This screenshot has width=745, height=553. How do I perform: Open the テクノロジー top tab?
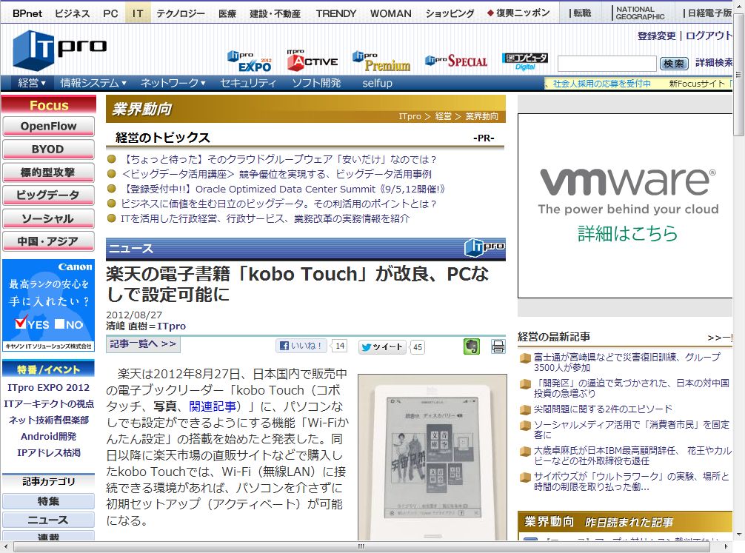click(x=181, y=13)
